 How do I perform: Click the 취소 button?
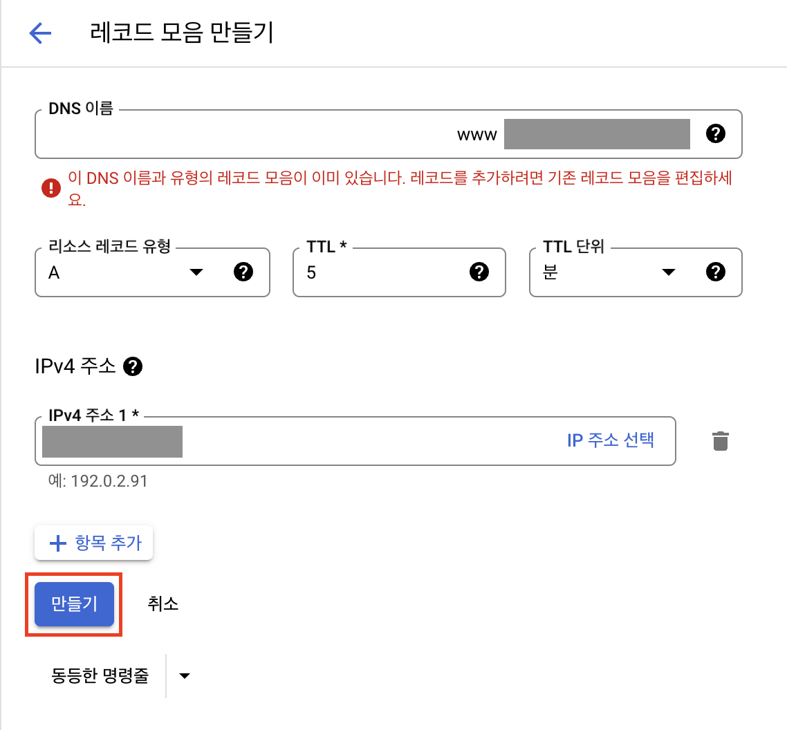(x=163, y=604)
